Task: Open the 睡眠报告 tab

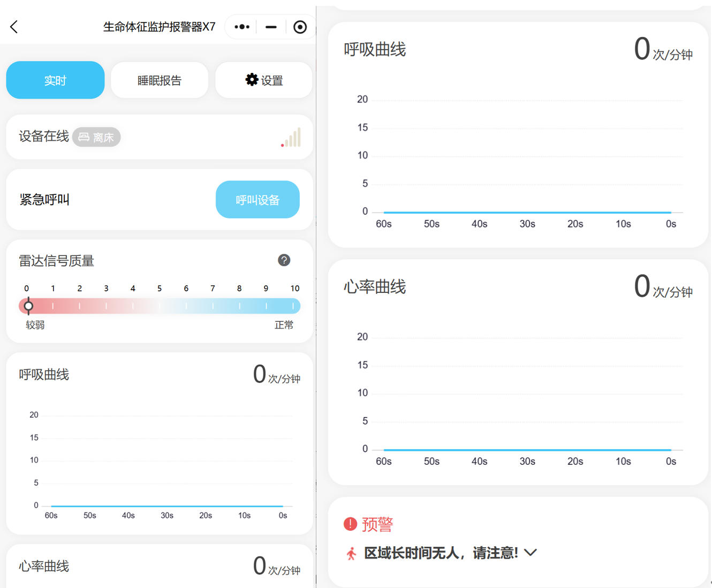Action: pos(160,80)
